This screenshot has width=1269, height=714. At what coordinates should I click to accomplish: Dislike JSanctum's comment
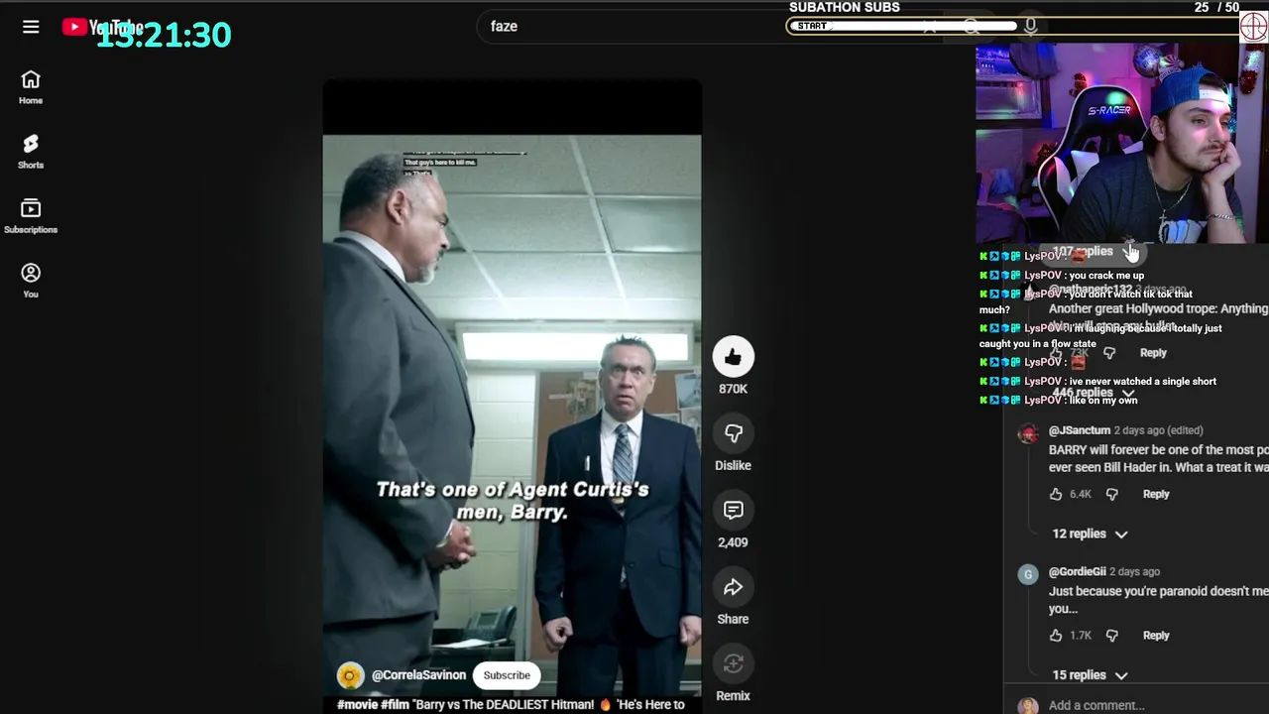pos(1111,494)
